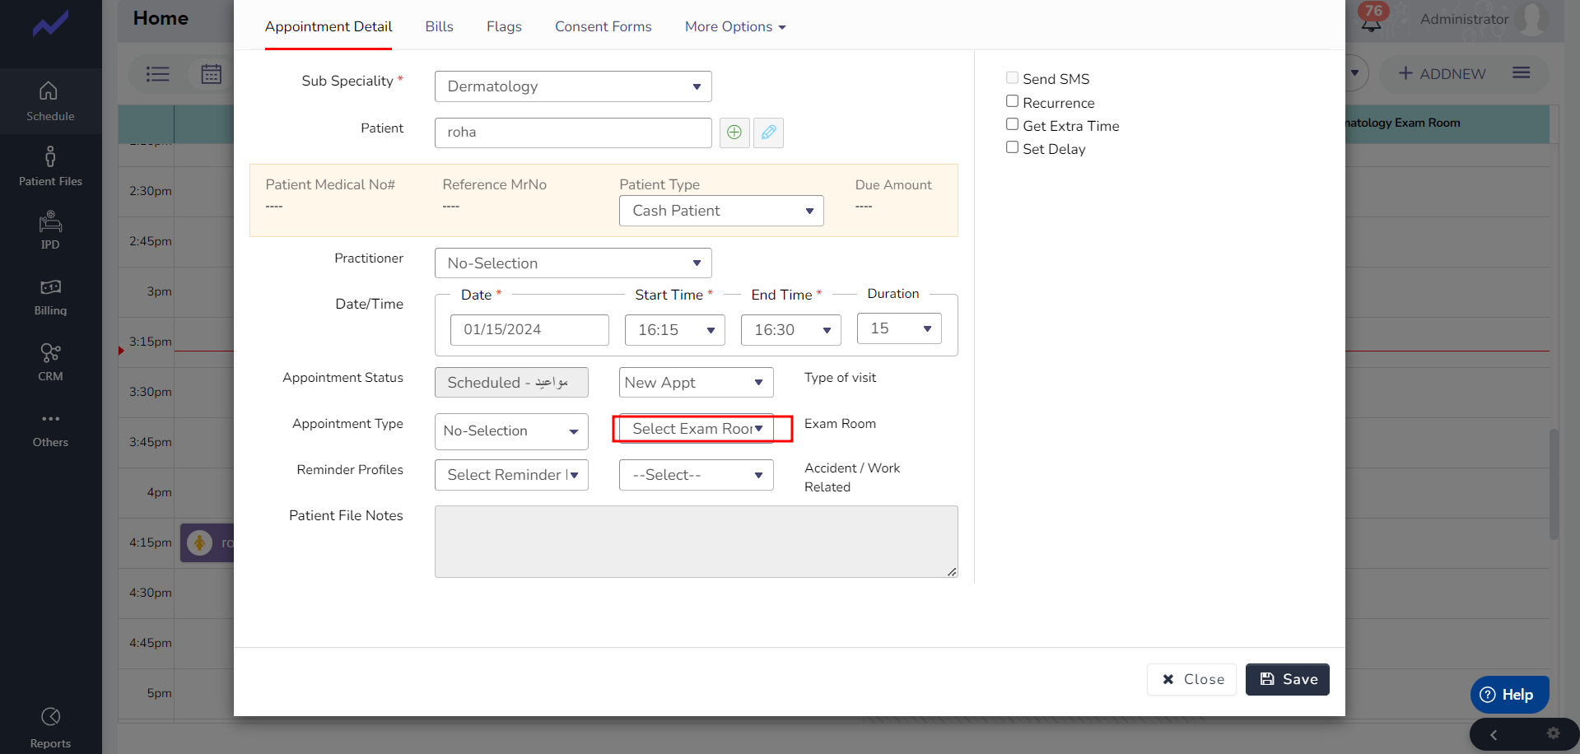Screen dimensions: 1580x754
Task: Open the Billing module
Action: coord(50,297)
